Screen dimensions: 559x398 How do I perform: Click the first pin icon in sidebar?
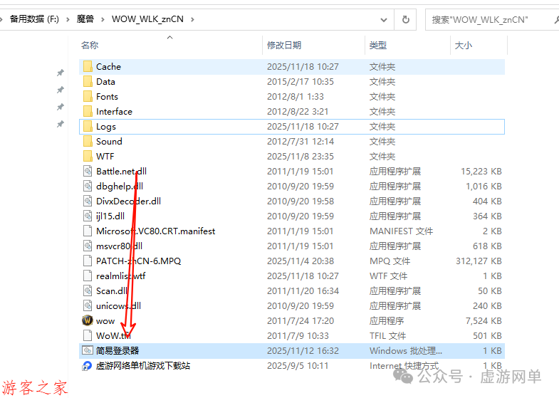click(61, 73)
